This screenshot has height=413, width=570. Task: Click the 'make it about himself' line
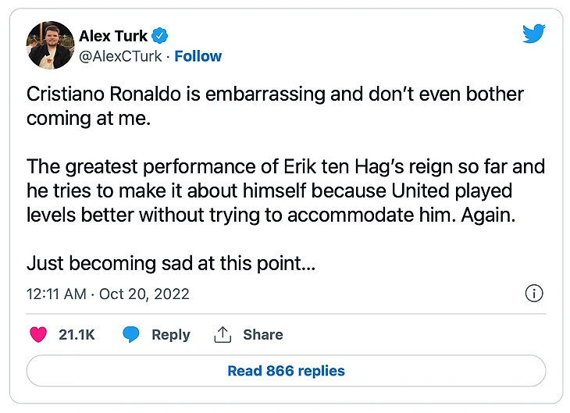(285, 191)
